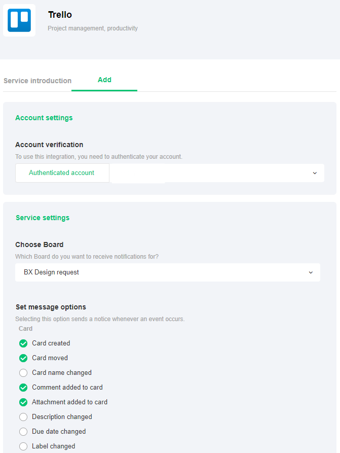This screenshot has height=453, width=340.
Task: Click the BX Design request chevron
Action: (311, 272)
